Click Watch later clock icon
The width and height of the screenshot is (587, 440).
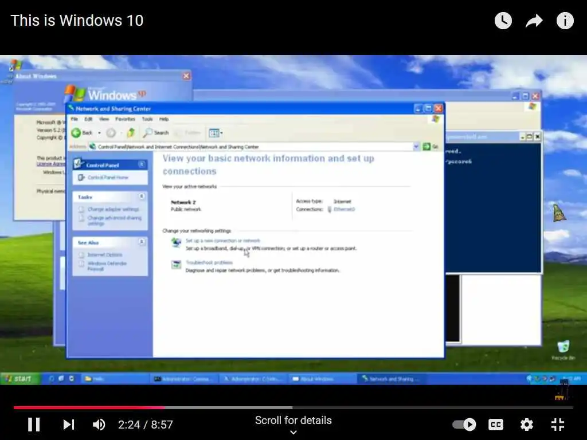pyautogui.click(x=503, y=21)
